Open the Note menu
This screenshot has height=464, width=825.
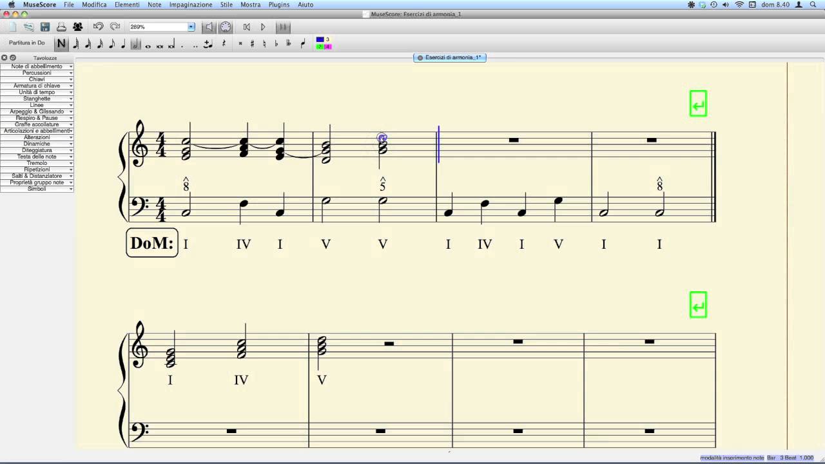(155, 5)
